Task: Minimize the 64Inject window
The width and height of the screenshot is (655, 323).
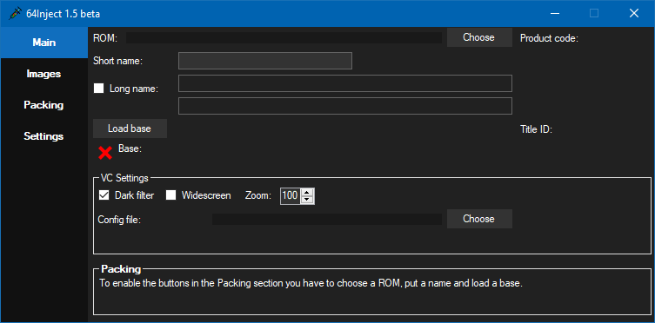Action: (x=554, y=14)
